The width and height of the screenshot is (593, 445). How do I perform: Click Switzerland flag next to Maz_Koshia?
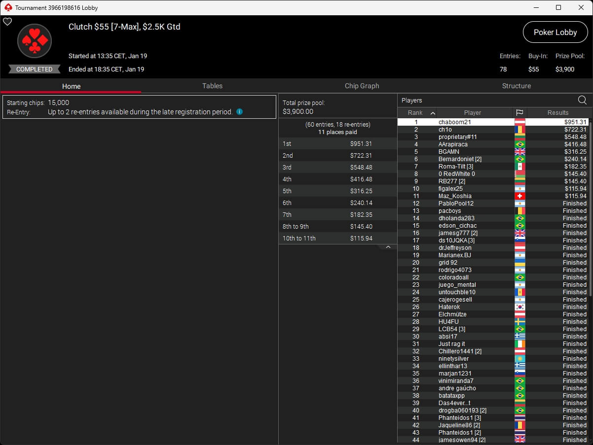[519, 196]
